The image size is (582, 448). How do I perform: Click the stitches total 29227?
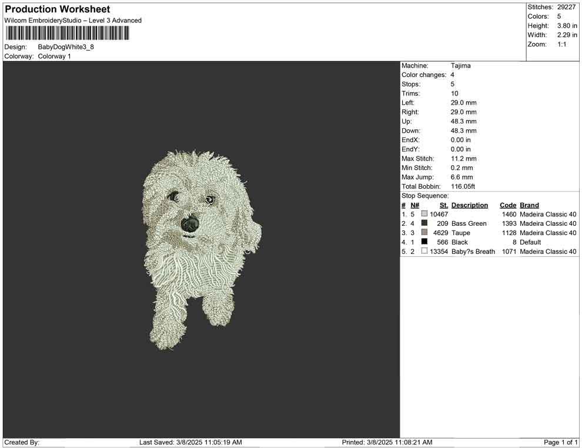coord(567,7)
